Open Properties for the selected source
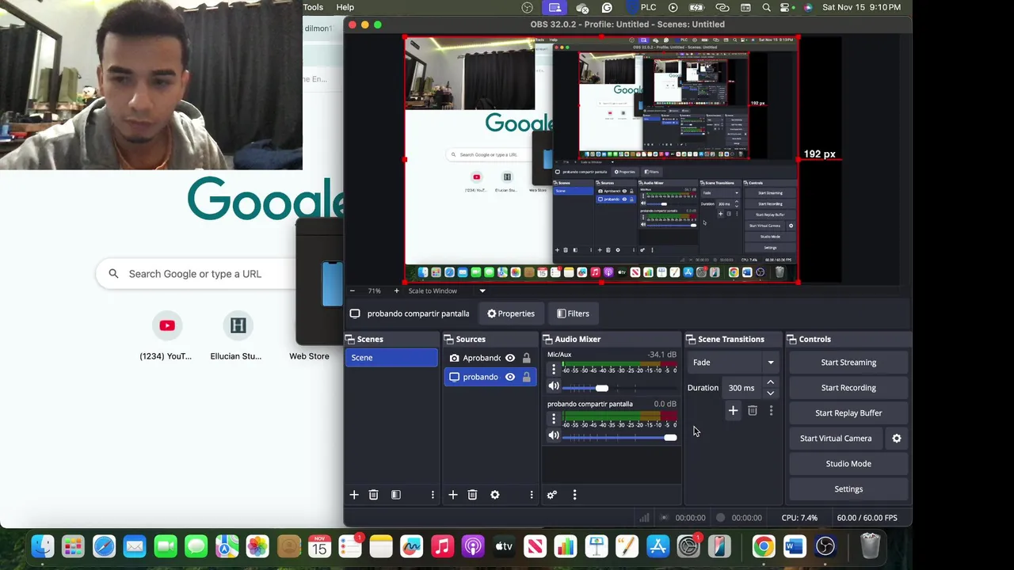Viewport: 1014px width, 570px height. click(511, 313)
